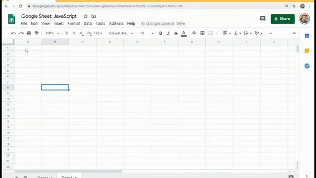Click the Sheets home logo
Viewport: 316px width, 178px height.
point(11,19)
